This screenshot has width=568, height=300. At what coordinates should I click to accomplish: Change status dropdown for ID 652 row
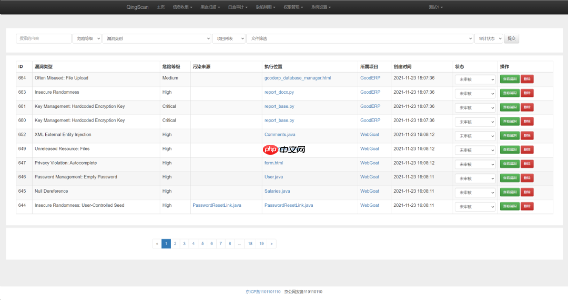tap(475, 136)
